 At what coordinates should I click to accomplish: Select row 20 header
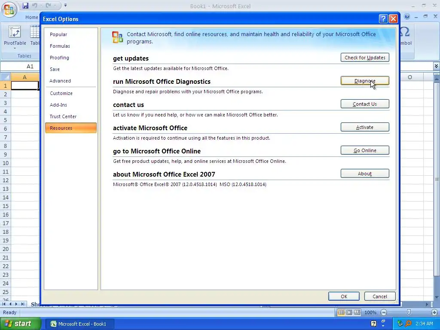[x=5, y=249]
